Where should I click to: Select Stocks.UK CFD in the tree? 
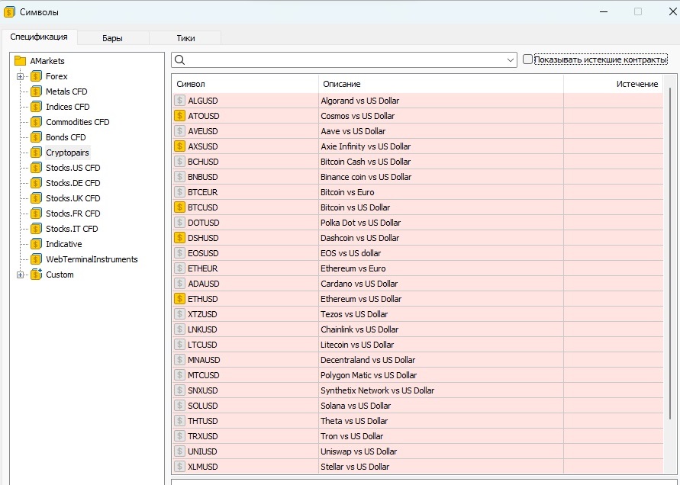[73, 198]
